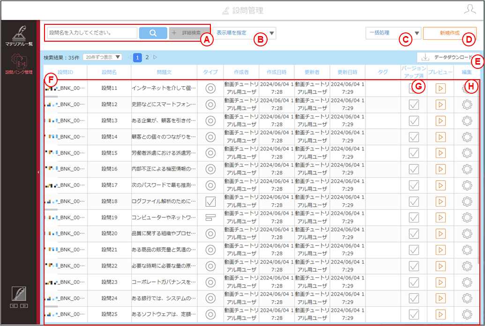This screenshot has width=485, height=326.
Task: Toggle version-up checkbox for 設問12
Action: tap(414, 104)
